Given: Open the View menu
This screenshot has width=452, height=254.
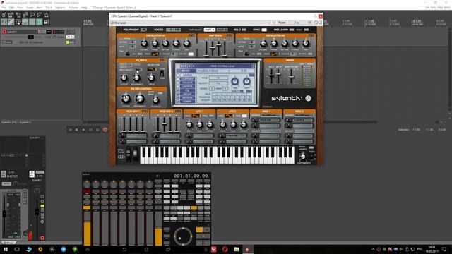Looking at the screenshot, I should (x=20, y=8).
